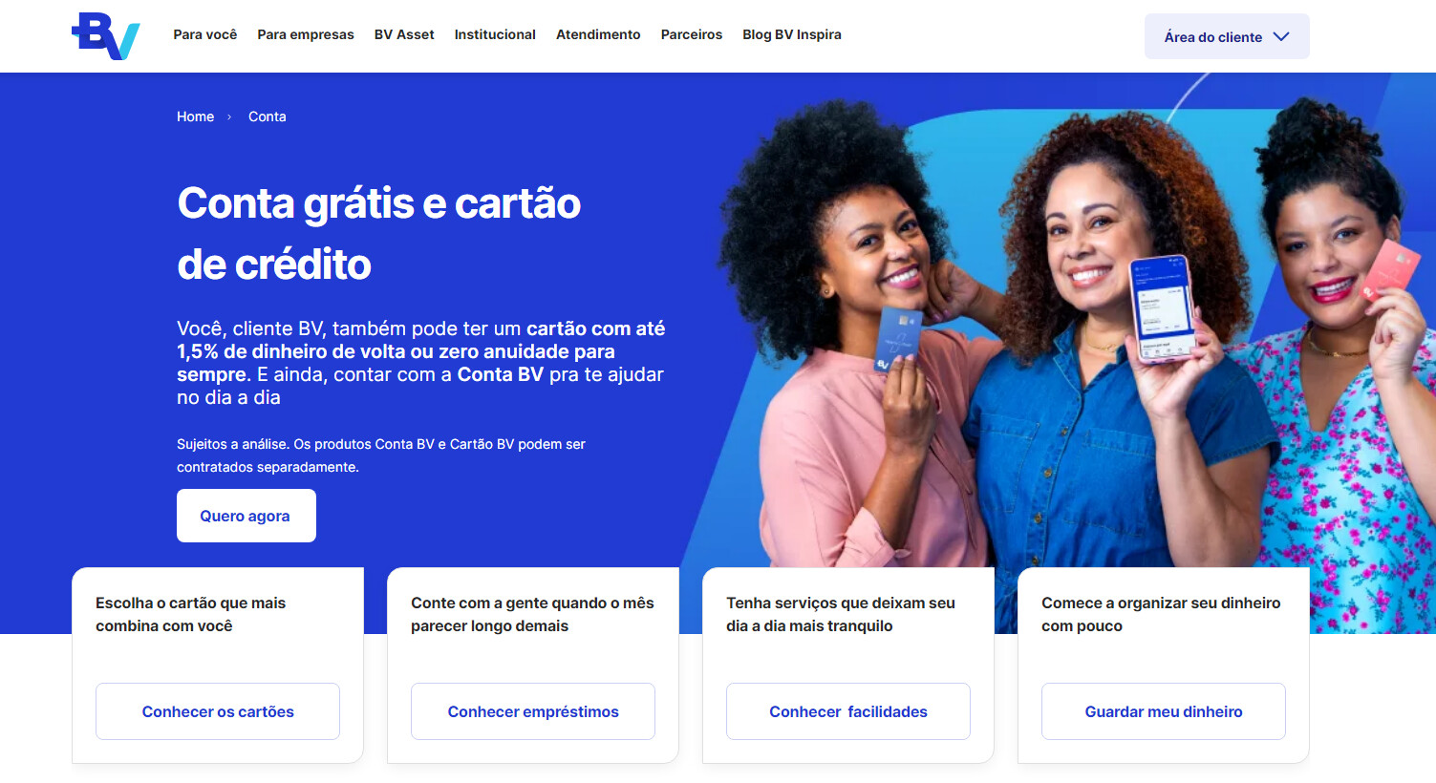Click the BV logo icon
1436x783 pixels.
click(106, 36)
